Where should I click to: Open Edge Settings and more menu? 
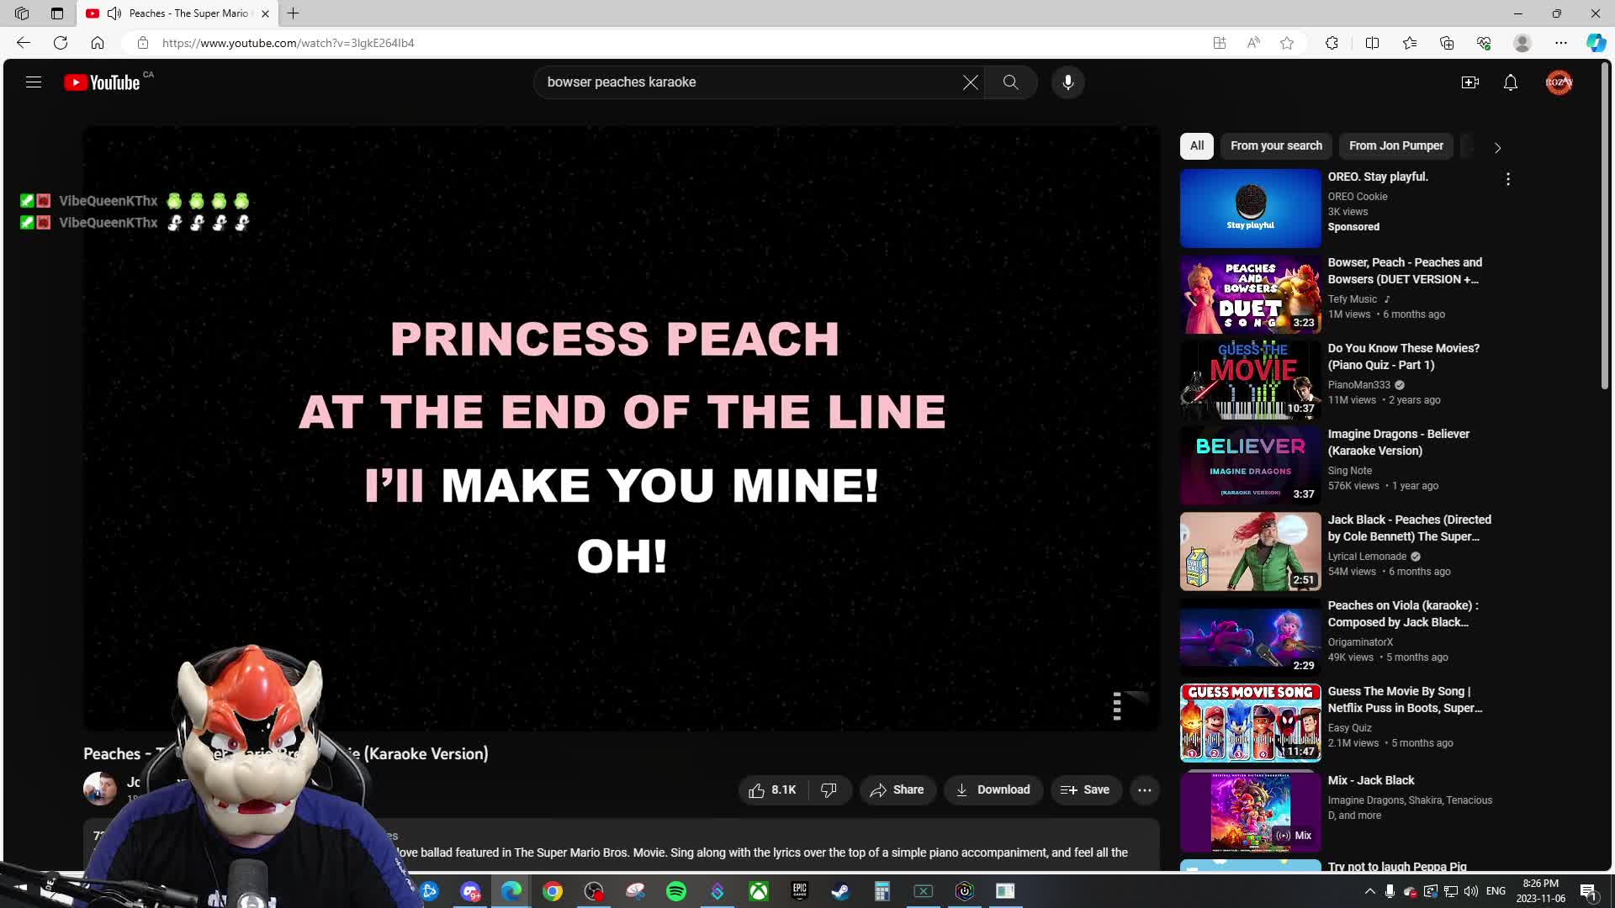[1561, 43]
